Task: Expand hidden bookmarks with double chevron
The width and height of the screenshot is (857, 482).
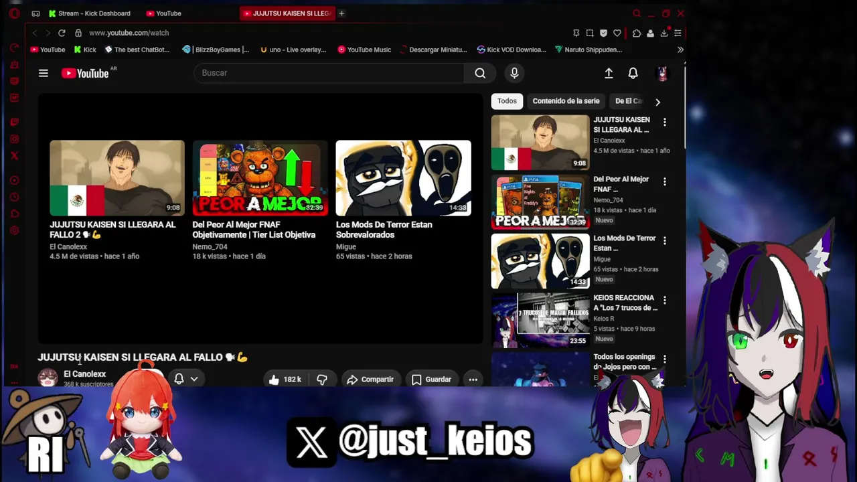Action: 680,50
